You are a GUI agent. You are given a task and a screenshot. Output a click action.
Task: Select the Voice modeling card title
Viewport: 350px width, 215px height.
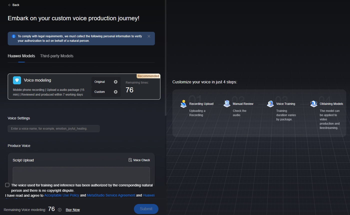pyautogui.click(x=37, y=80)
